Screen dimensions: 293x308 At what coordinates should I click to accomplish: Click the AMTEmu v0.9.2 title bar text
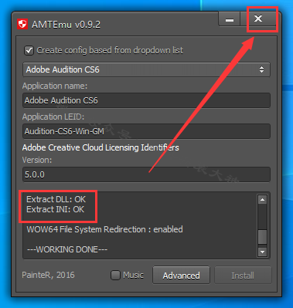tap(66, 25)
